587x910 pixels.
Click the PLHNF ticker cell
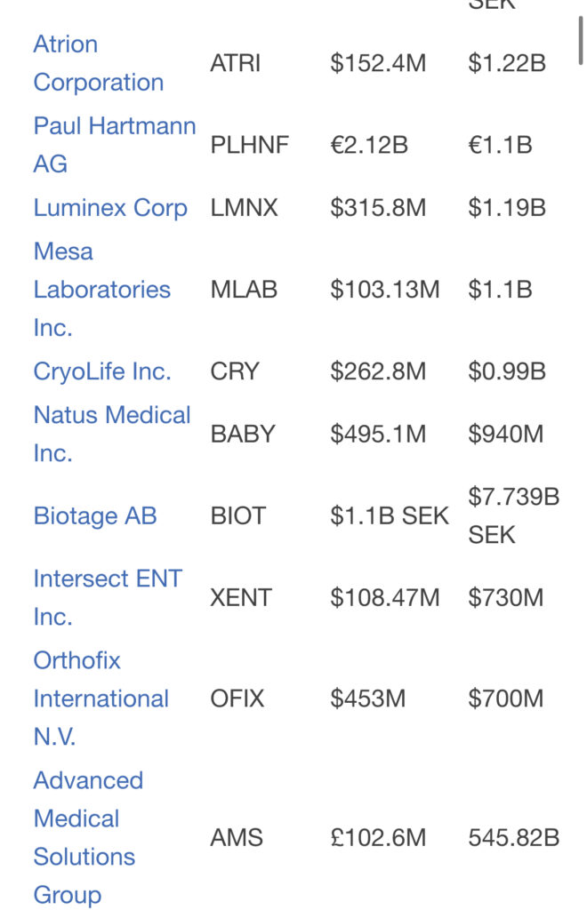click(x=249, y=145)
